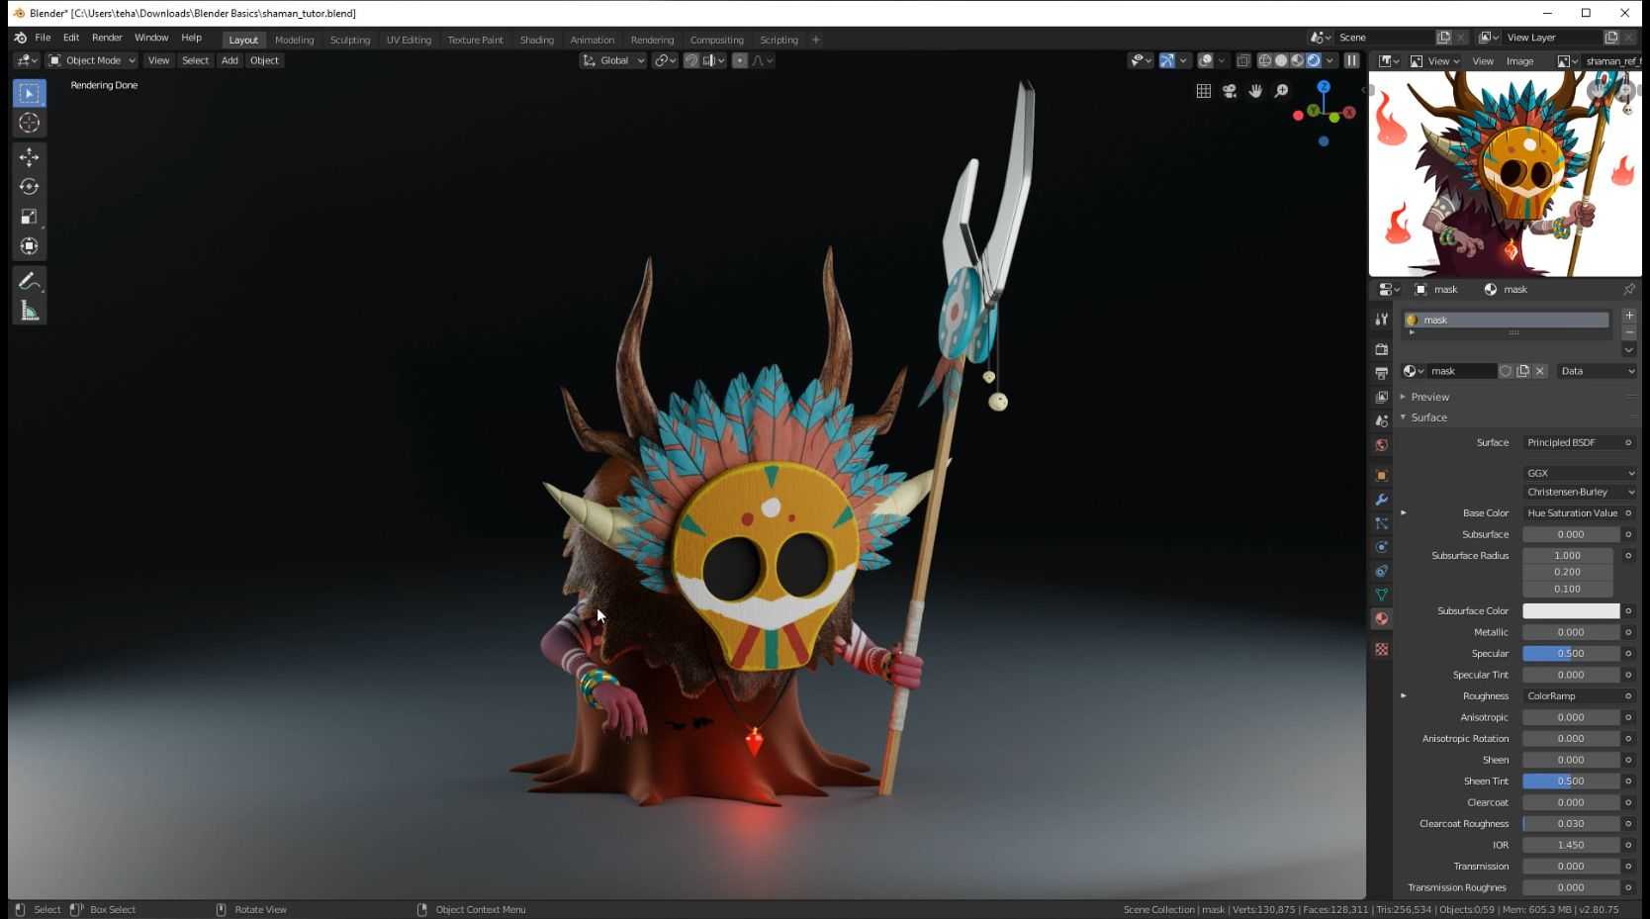1650x919 pixels.
Task: Expand the Roughness ColorRamp row
Action: click(1403, 695)
